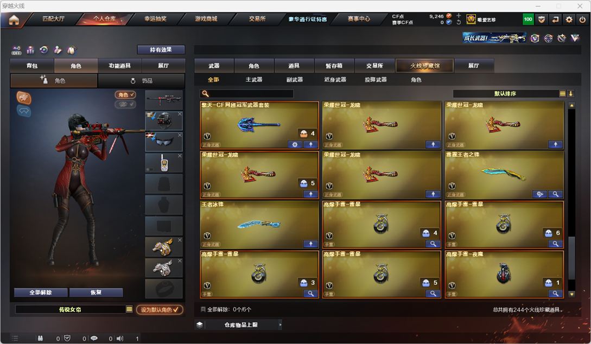Toggle the 角色 checkmark pill over preview
The height and width of the screenshot is (344, 591).
click(x=125, y=94)
